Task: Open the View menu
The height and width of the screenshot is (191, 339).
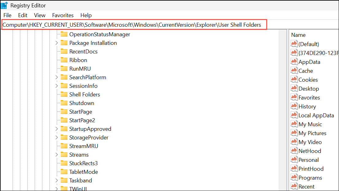Action: point(40,15)
